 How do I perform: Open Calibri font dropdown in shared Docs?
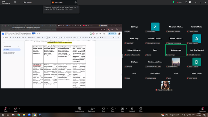tap(40, 38)
